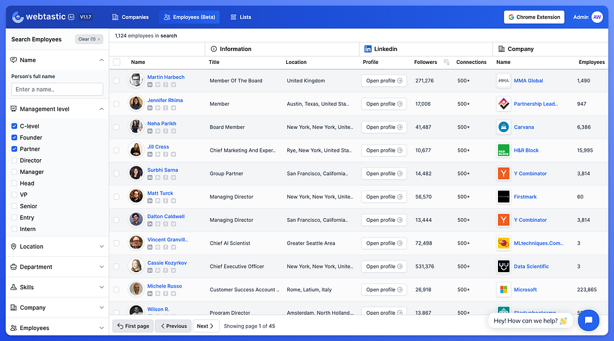Check the Director checkbox
Image resolution: width=614 pixels, height=341 pixels.
[14, 160]
